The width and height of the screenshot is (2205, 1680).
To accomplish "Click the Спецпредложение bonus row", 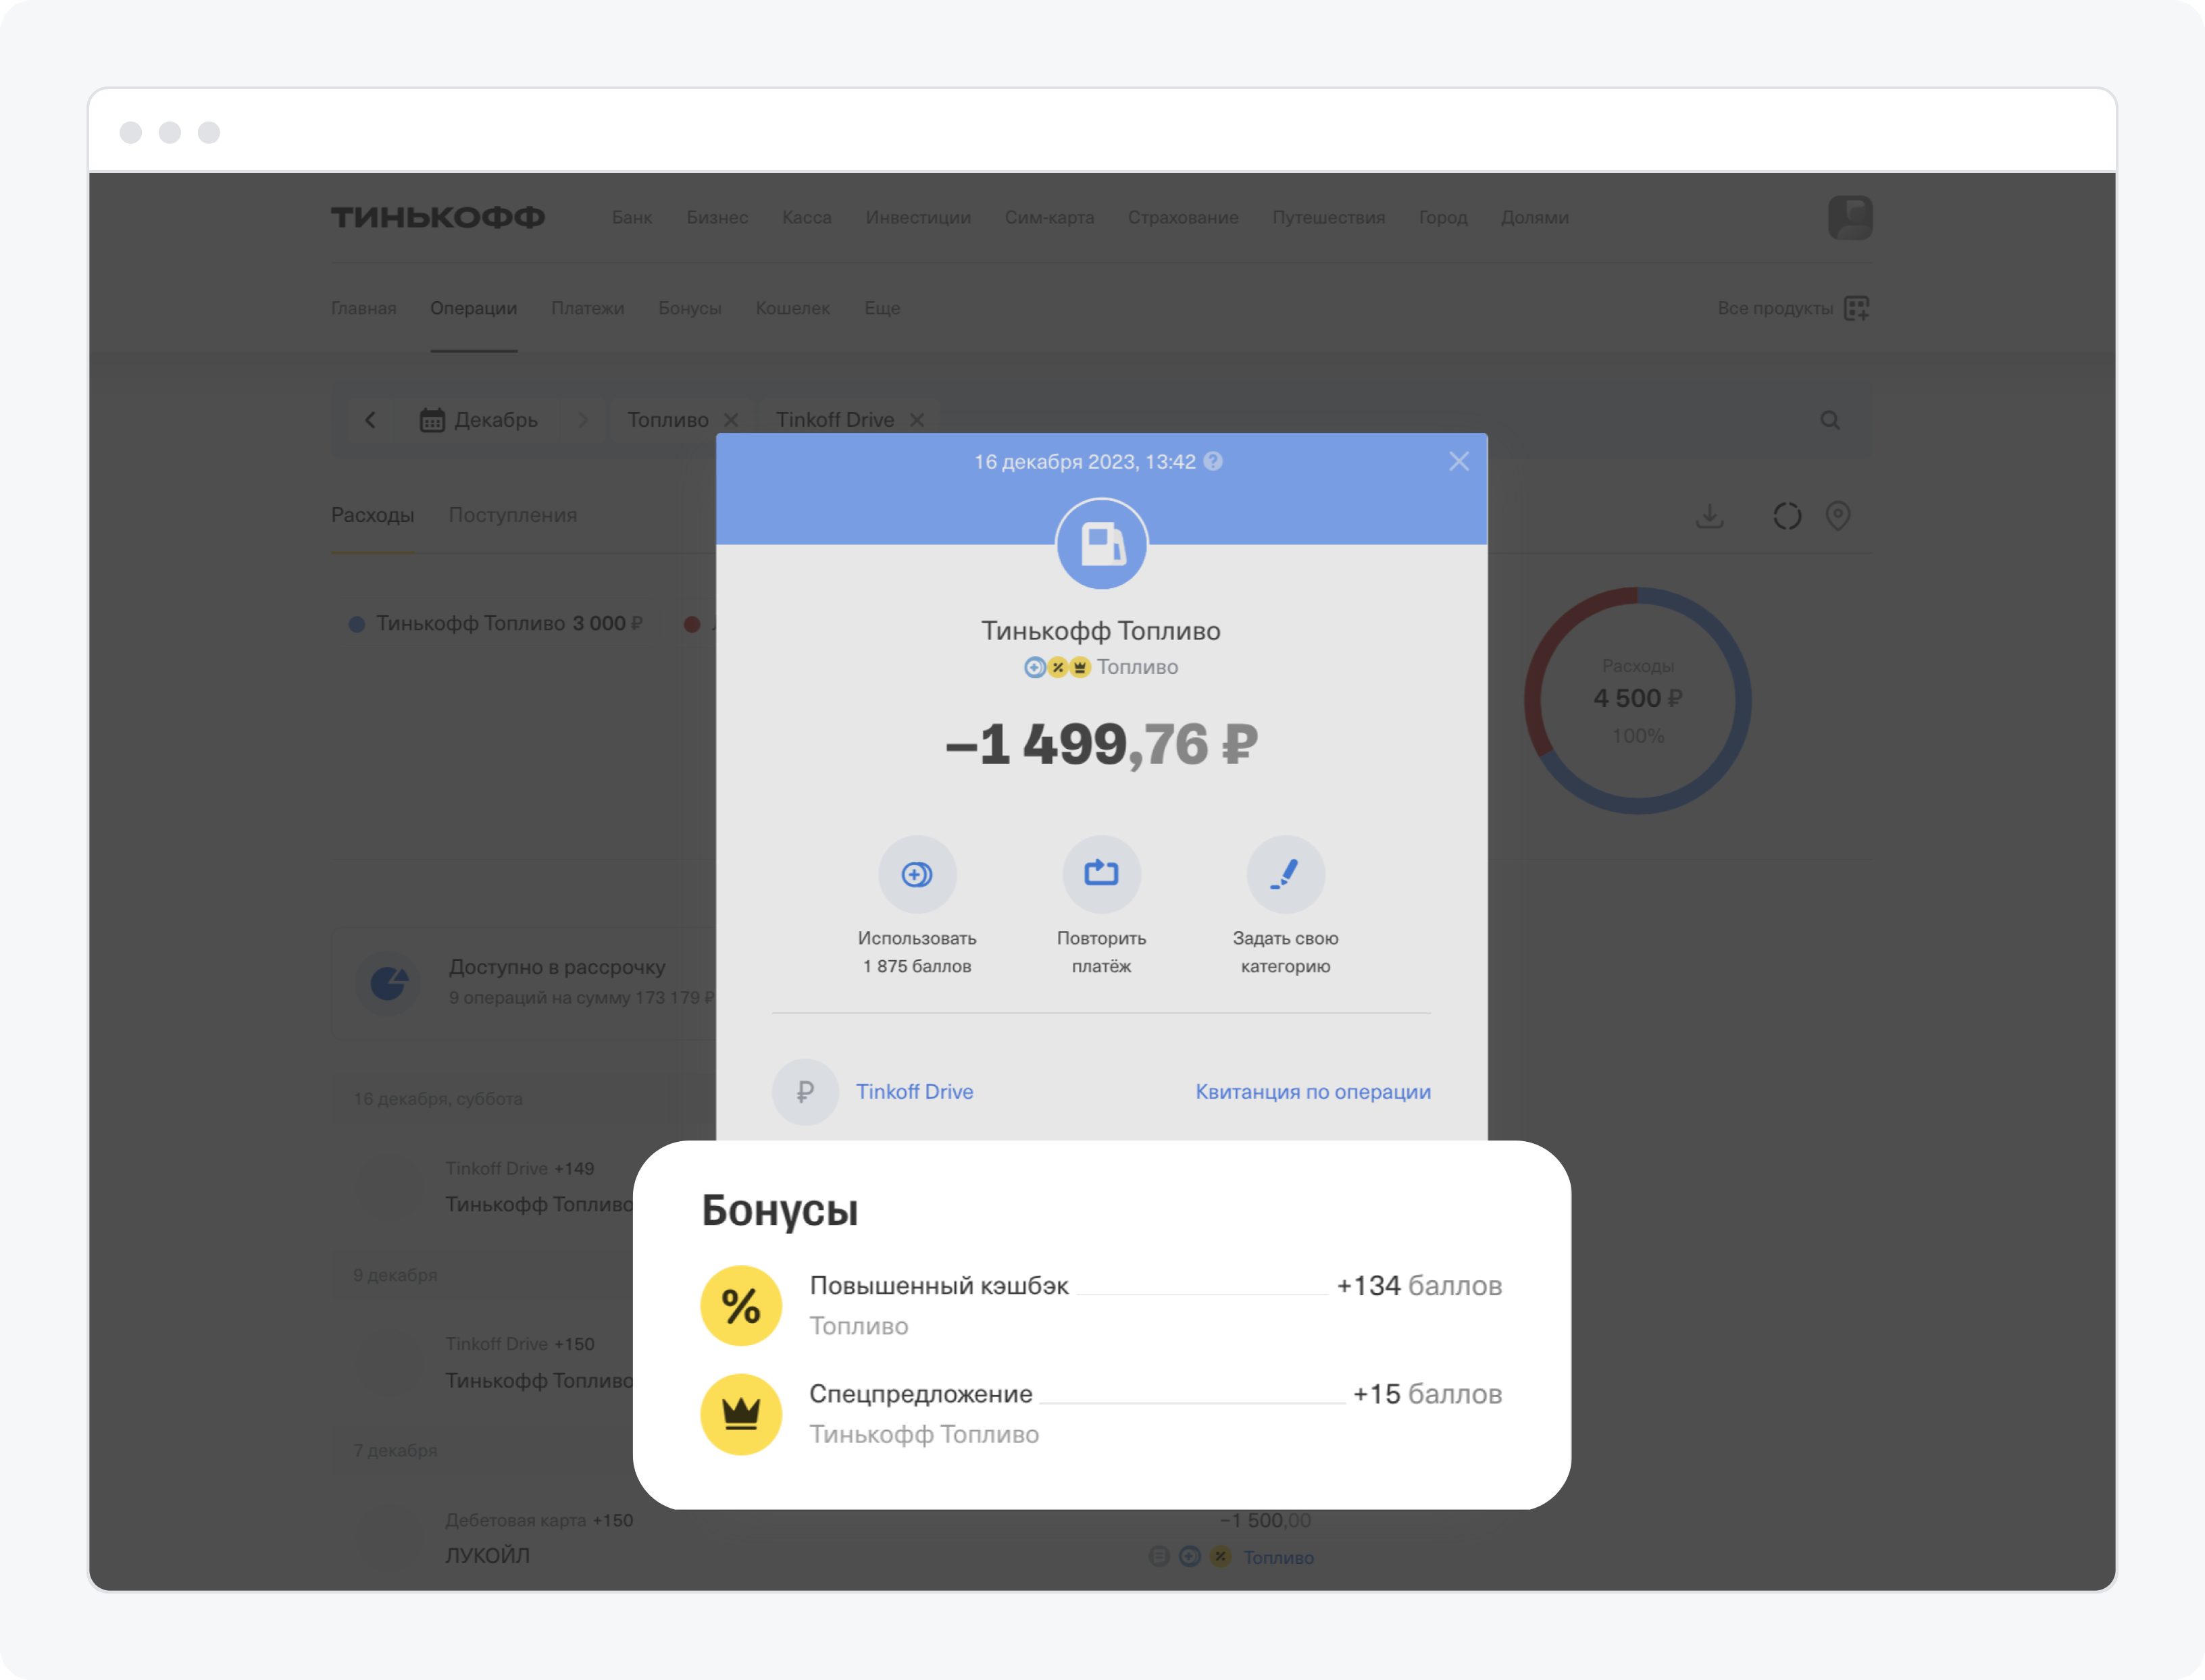I will [x=1102, y=1414].
